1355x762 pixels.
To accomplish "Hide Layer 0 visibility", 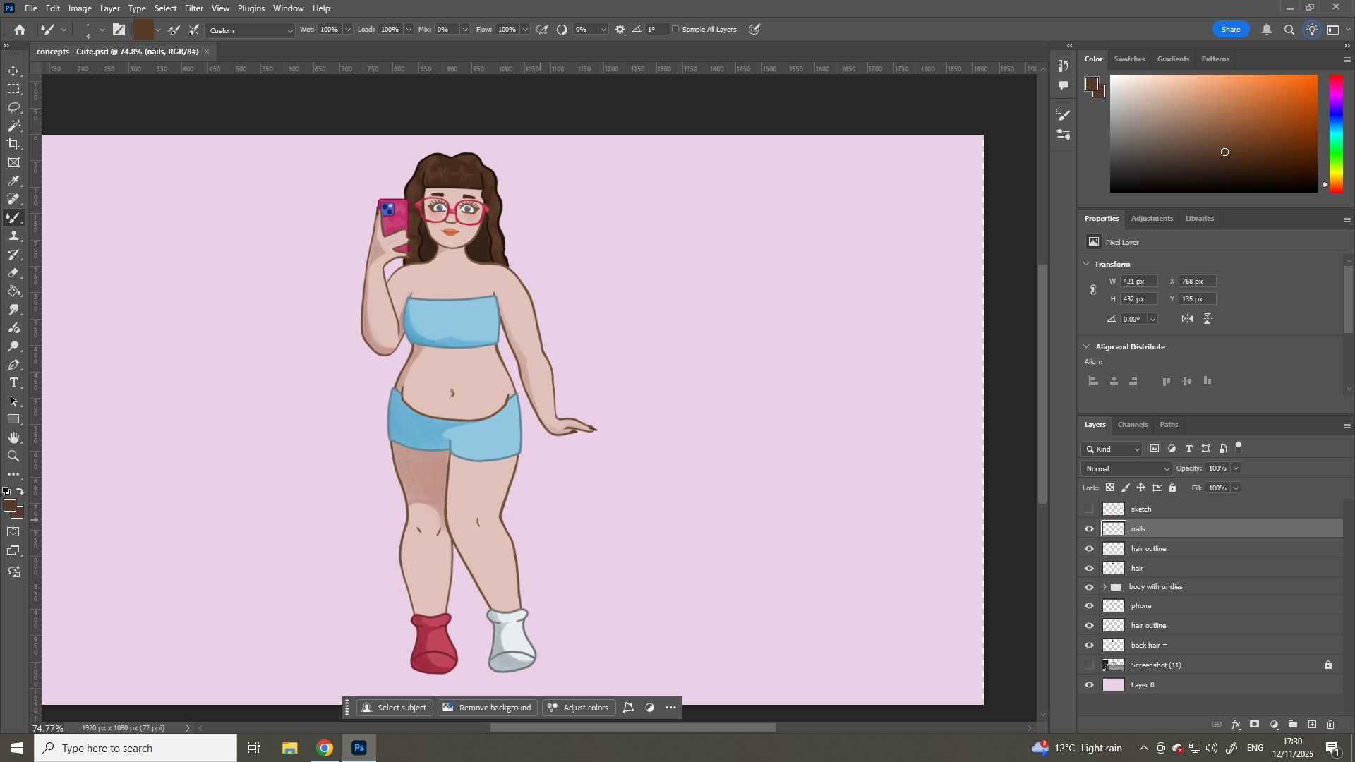I will pos(1089,685).
